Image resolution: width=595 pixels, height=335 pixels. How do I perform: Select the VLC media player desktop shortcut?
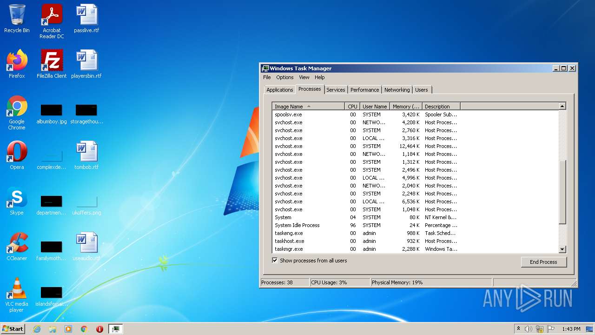coord(17,295)
